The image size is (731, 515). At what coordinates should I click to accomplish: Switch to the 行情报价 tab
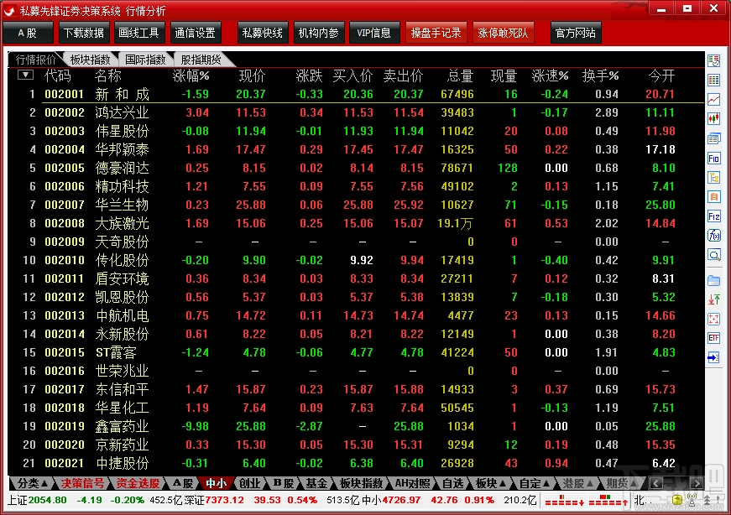click(x=35, y=60)
